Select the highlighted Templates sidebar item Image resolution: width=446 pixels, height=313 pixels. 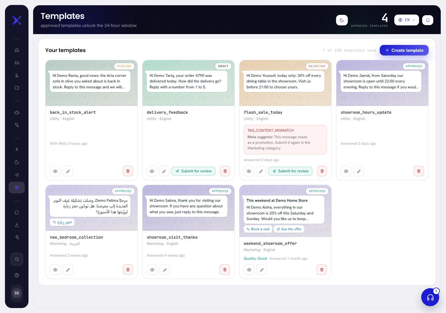(x=17, y=187)
